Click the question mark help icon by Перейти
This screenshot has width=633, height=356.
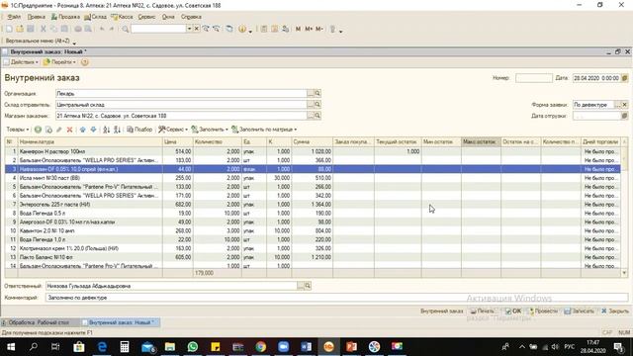85,62
